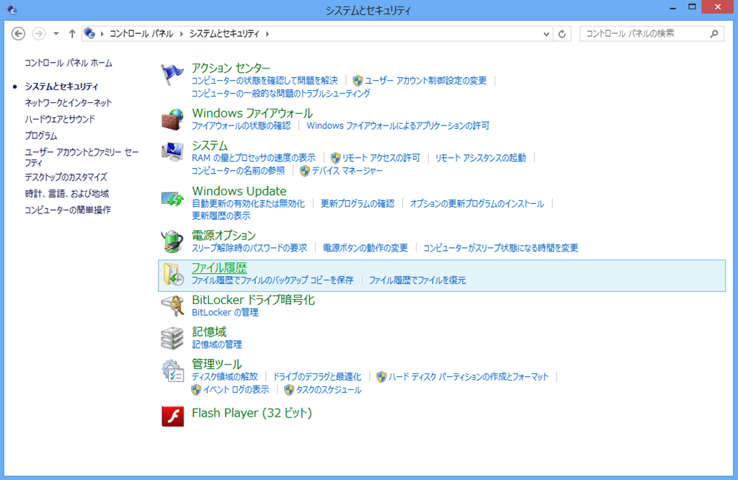Open the File History folder icon
The image size is (738, 480).
(173, 275)
